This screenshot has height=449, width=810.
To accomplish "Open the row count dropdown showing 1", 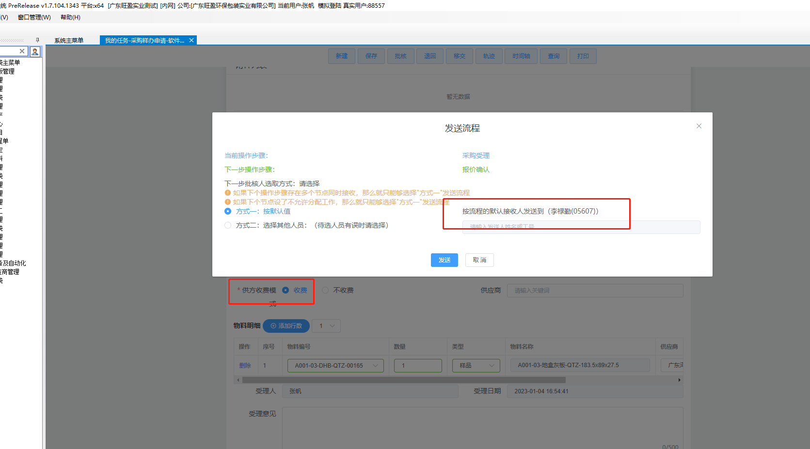I will click(x=326, y=326).
